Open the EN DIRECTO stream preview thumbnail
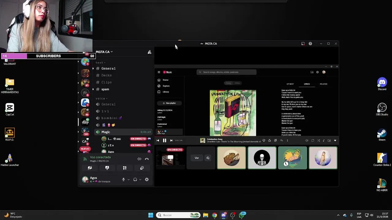 click(x=170, y=158)
